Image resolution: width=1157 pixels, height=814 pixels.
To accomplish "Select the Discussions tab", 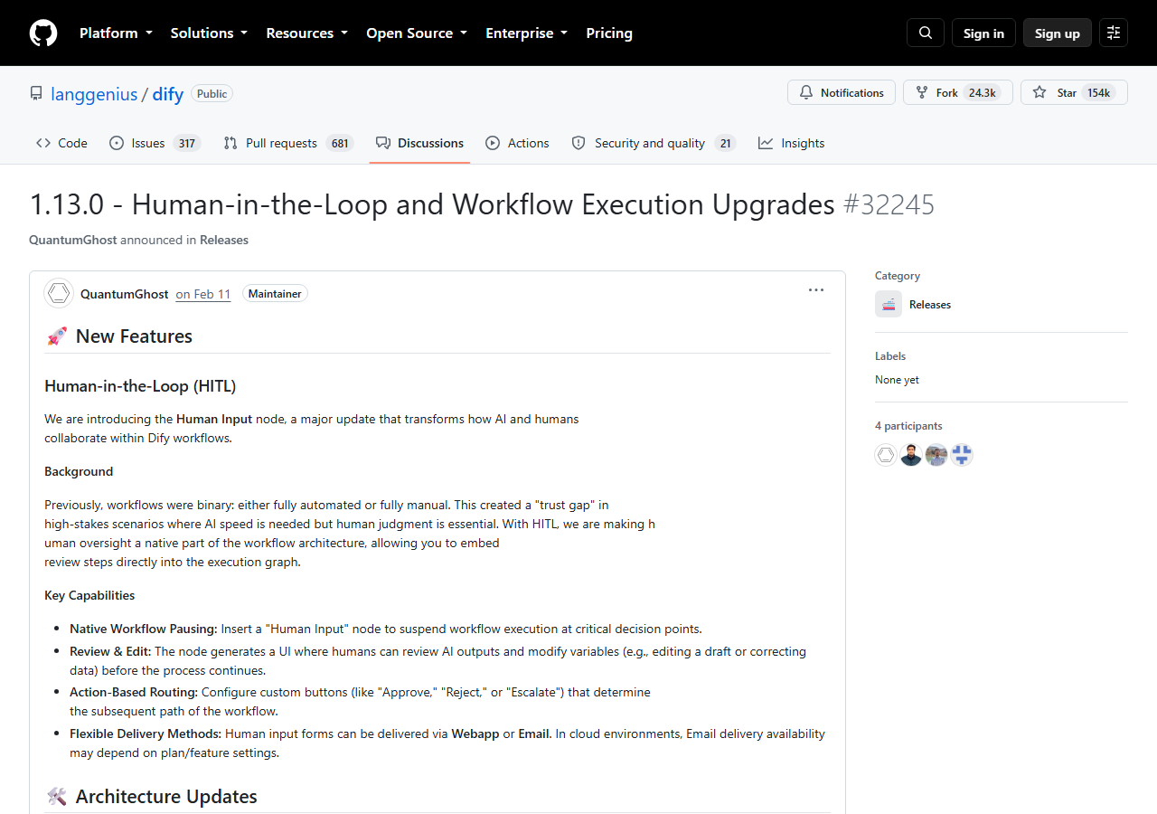I will 419,143.
